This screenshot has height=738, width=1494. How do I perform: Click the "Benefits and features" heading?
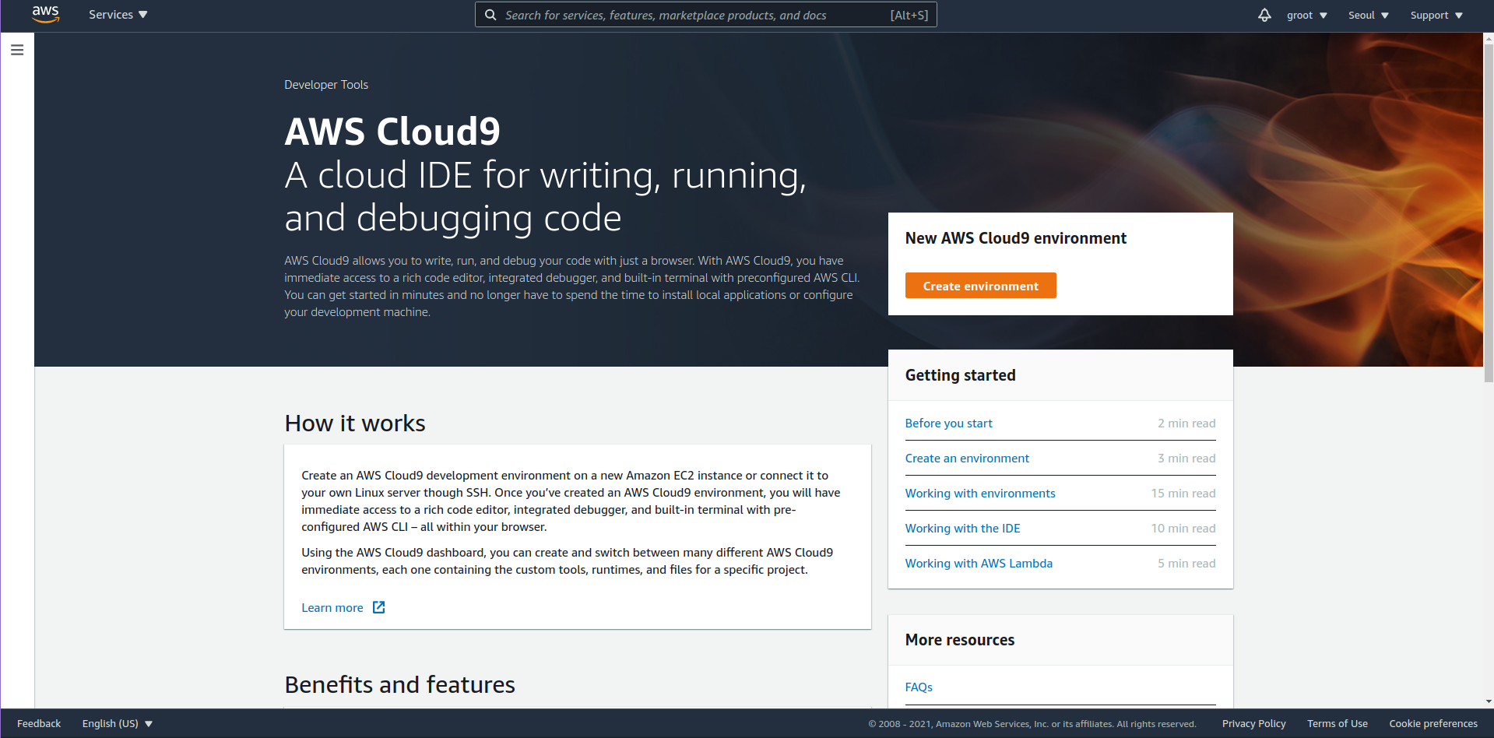coord(399,684)
